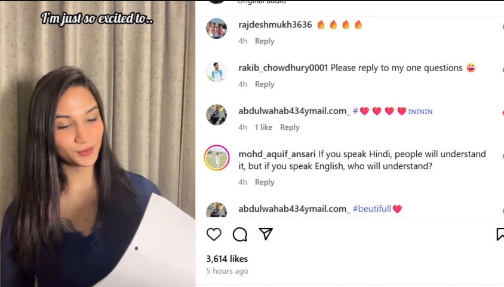Open abdulwahab434ymail.com_'s avatar on the hearts comment
Viewport: 504px width, 287px height.
(x=216, y=115)
